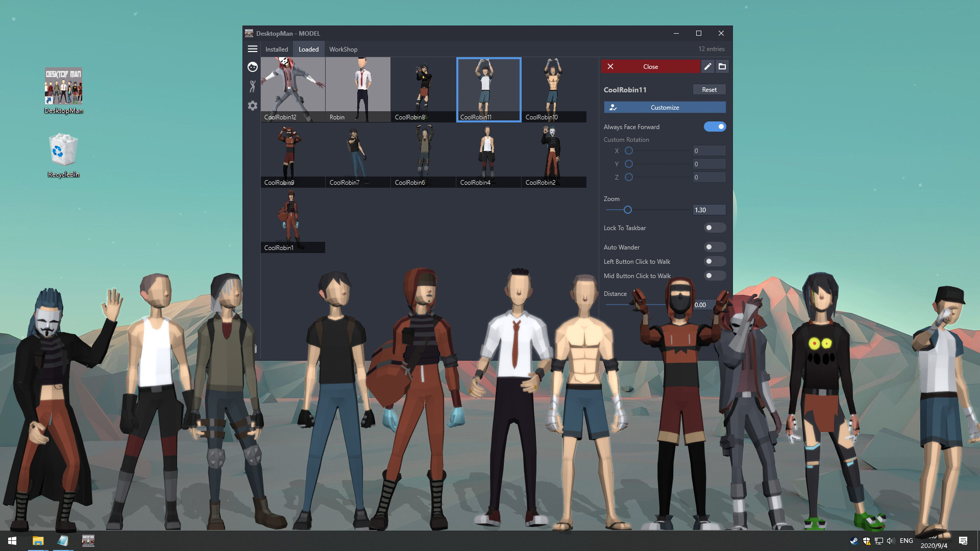Adjust the Zoom slider
Screen dimensions: 980x551
point(627,210)
